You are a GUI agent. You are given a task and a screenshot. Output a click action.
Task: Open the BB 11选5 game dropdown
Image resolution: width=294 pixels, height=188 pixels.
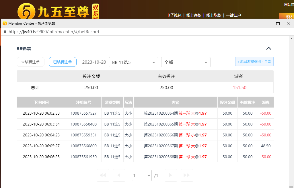coord(133,62)
